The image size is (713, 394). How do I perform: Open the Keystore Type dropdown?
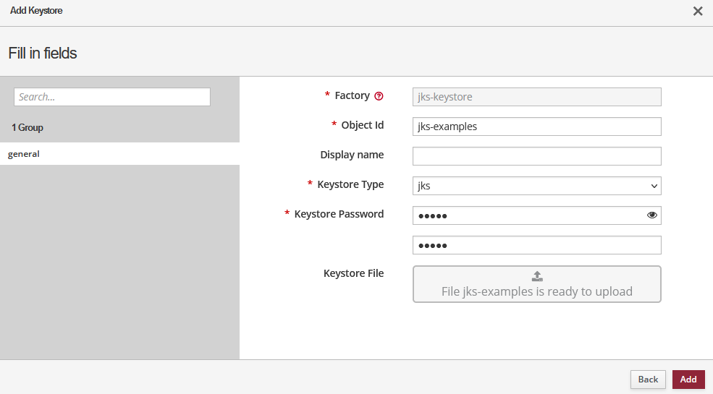click(x=536, y=186)
